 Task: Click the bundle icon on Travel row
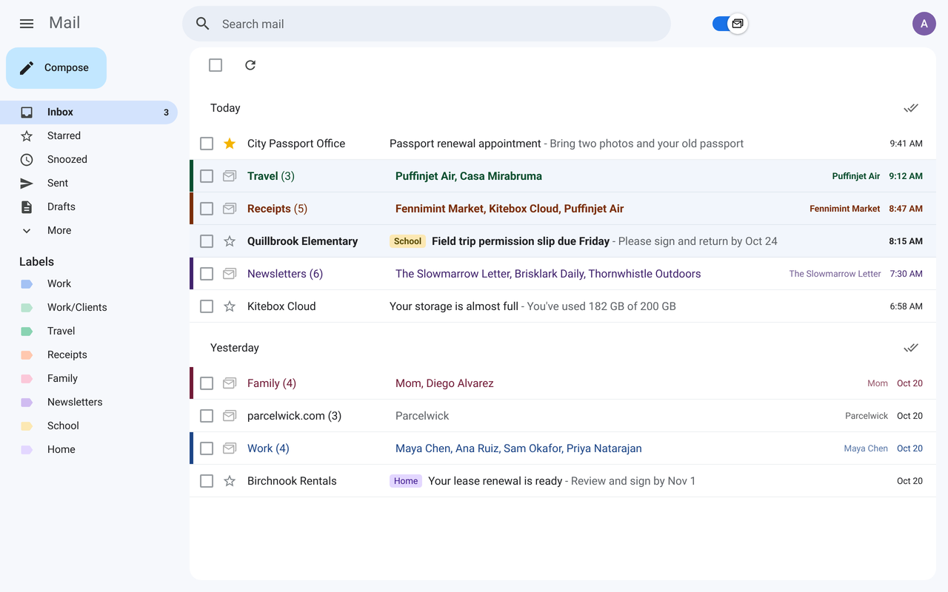point(230,176)
